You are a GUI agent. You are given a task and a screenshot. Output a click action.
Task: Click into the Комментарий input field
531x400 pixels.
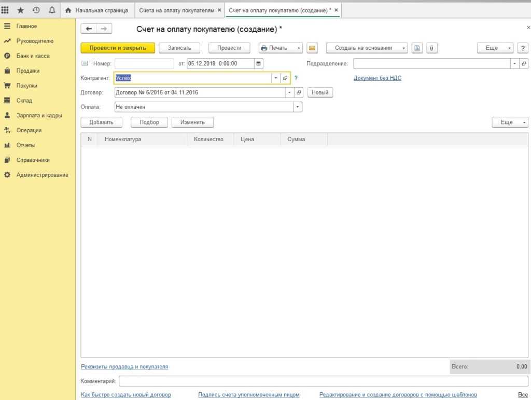tap(323, 381)
